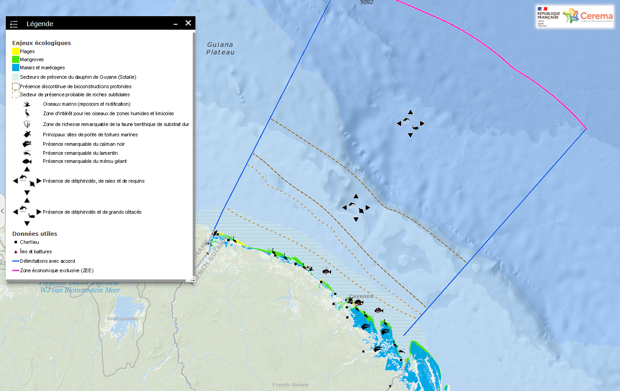Close the Légende panel
This screenshot has height=391, width=620.
tap(188, 23)
